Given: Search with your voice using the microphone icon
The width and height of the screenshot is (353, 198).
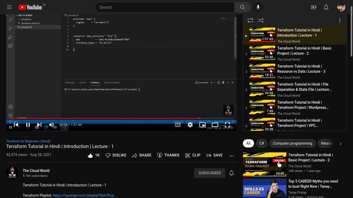Looking at the screenshot, I should [x=258, y=7].
